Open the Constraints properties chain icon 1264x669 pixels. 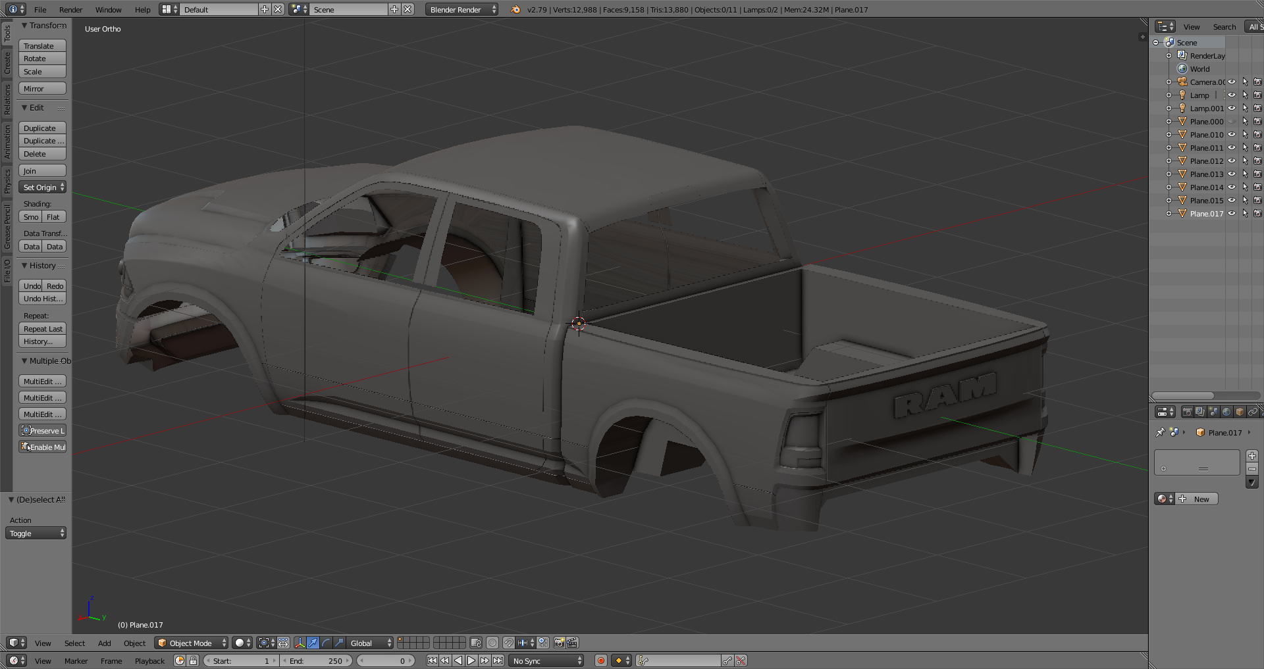pos(1253,412)
